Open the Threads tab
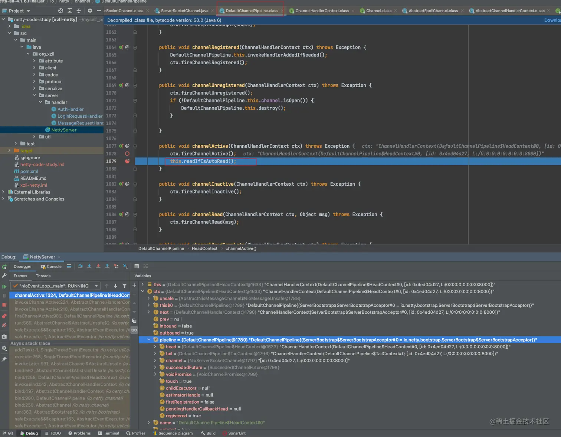This screenshot has height=437, width=561. pyautogui.click(x=43, y=276)
